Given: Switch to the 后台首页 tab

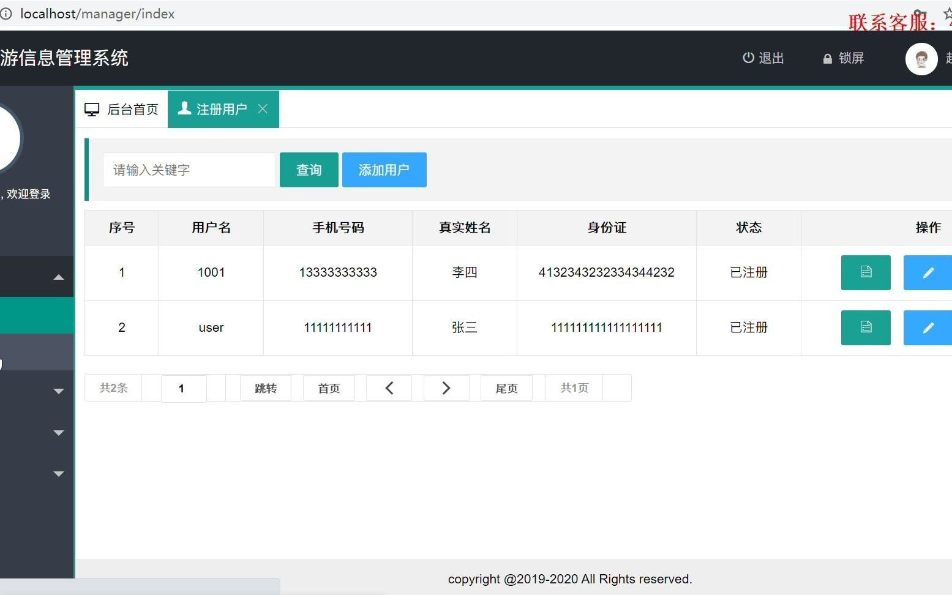Looking at the screenshot, I should (122, 110).
